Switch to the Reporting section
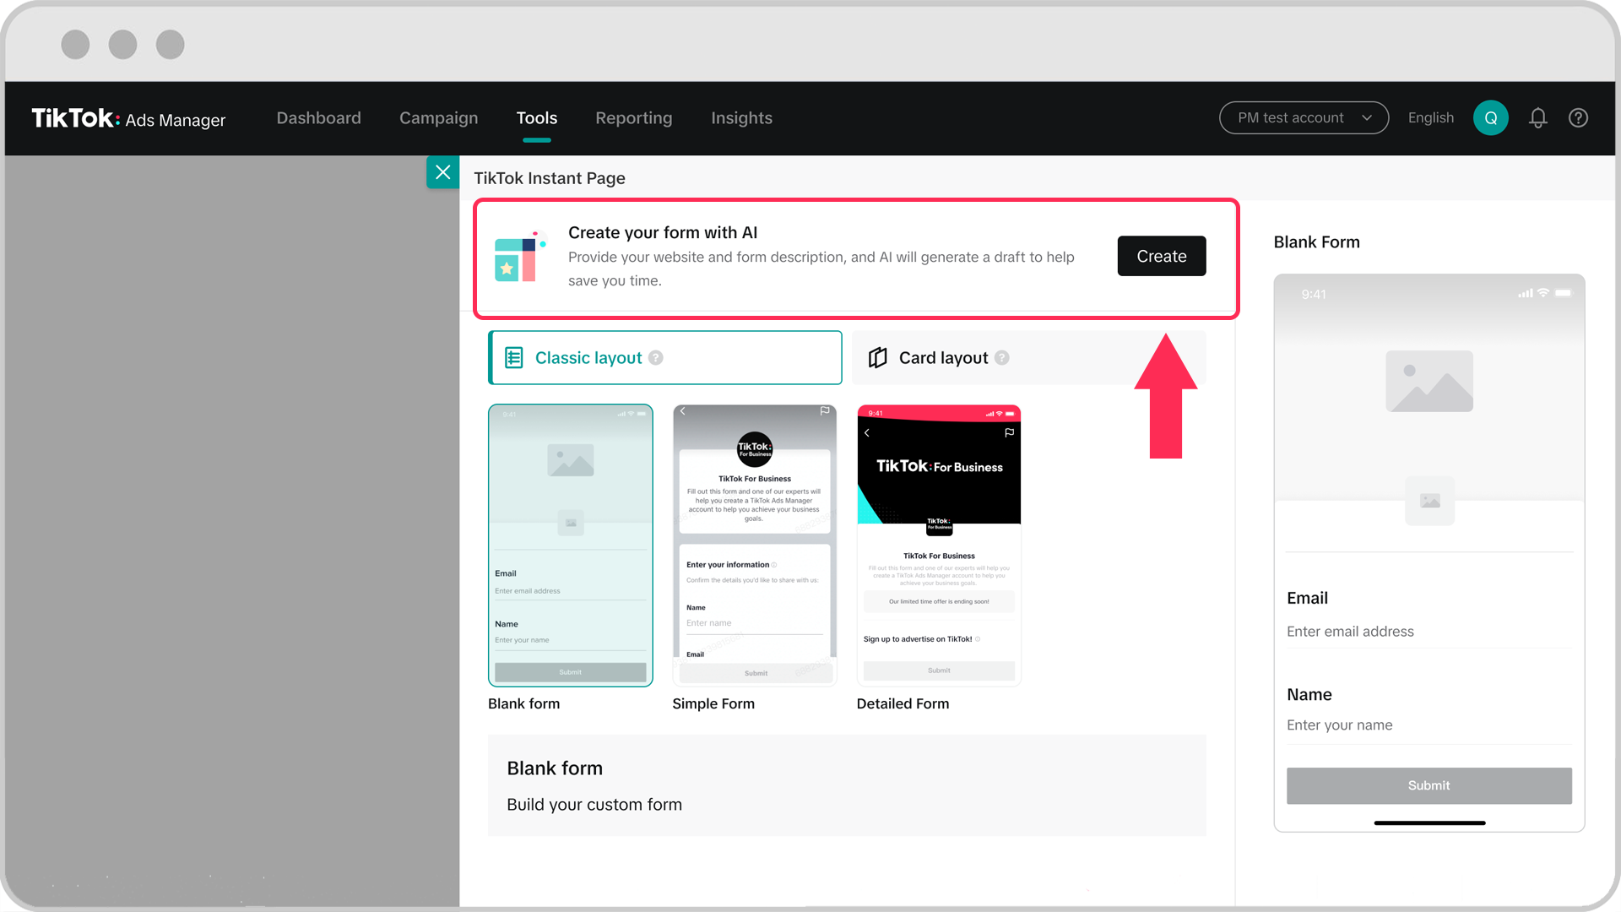This screenshot has height=912, width=1621. (633, 118)
